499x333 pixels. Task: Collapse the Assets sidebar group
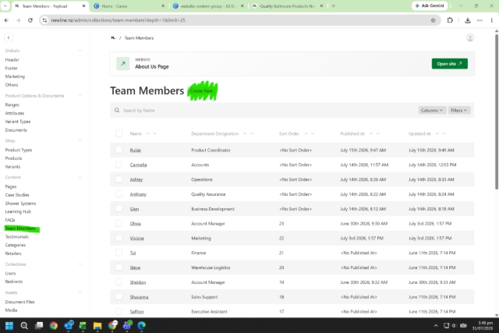coord(80,292)
